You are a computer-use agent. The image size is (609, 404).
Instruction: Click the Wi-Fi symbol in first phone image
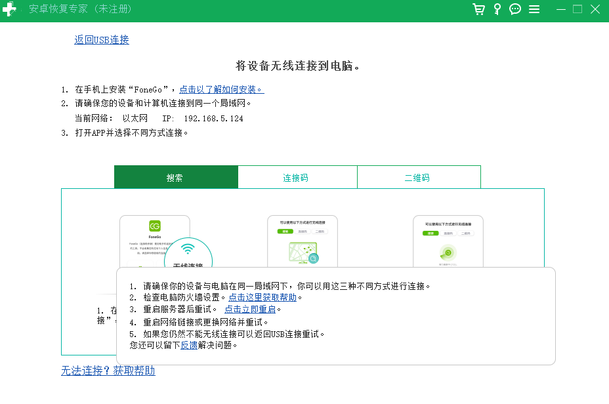tap(188, 249)
